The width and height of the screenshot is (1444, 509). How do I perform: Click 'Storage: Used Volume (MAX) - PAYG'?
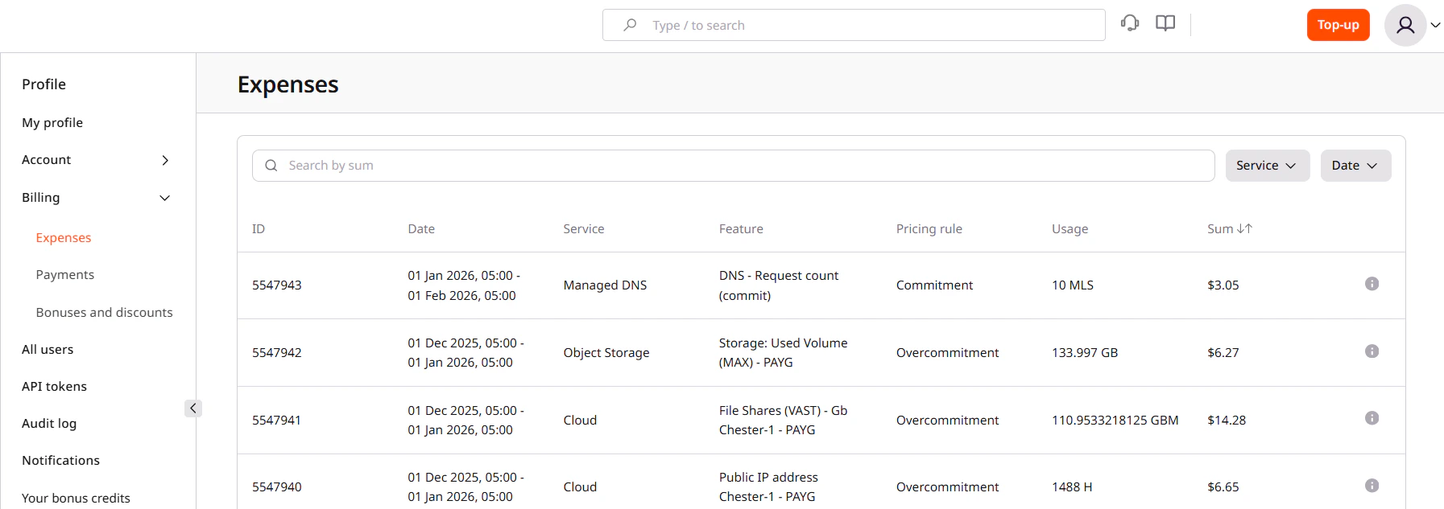point(783,352)
